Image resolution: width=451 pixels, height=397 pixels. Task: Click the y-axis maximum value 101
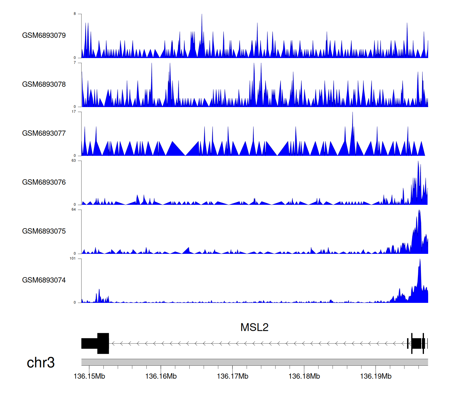pos(72,259)
